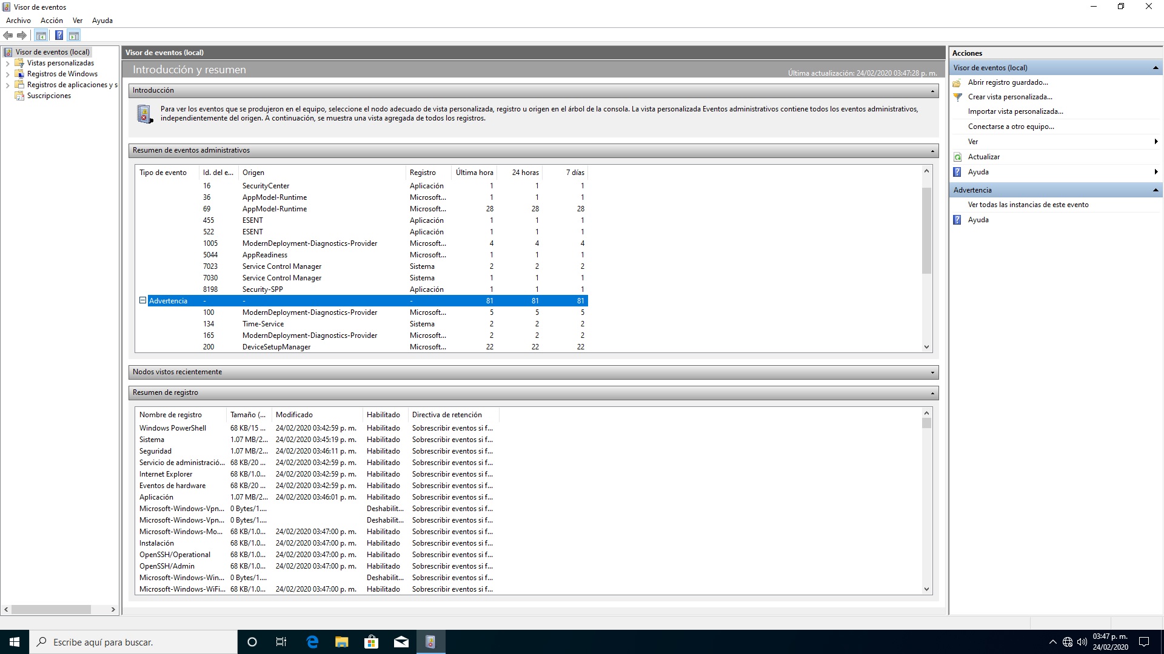The height and width of the screenshot is (654, 1164).
Task: Toggle the show/hide action pane button
Action: pyautogui.click(x=74, y=35)
